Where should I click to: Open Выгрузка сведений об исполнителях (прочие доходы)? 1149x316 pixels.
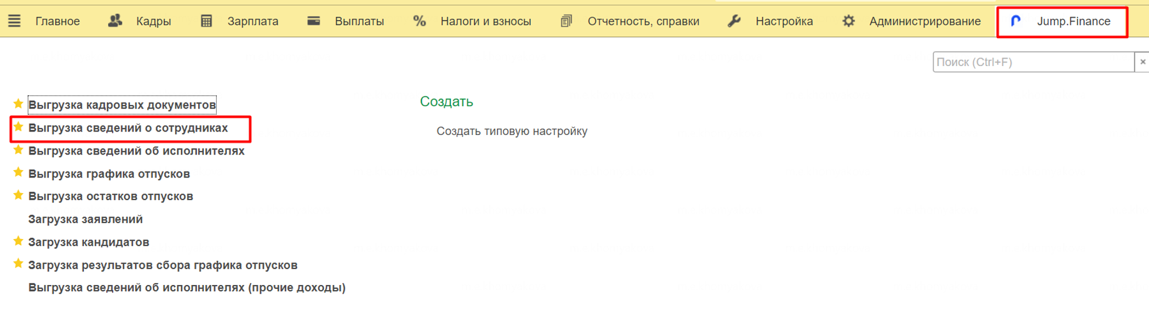pos(187,288)
